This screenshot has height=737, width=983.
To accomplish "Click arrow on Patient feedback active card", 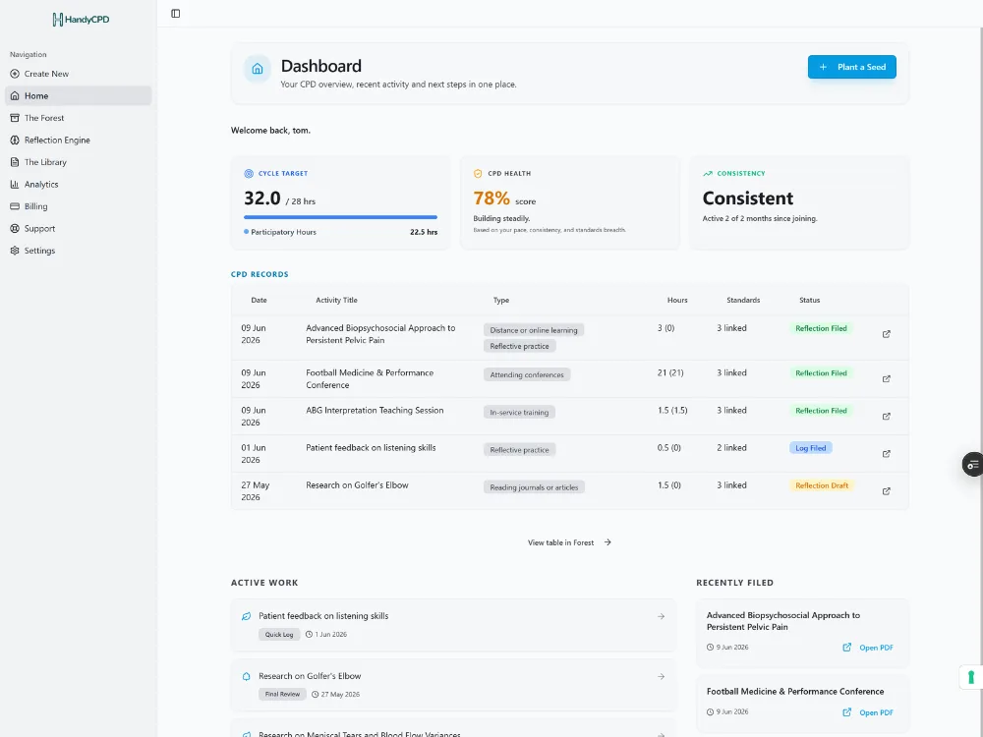I will coord(661,617).
